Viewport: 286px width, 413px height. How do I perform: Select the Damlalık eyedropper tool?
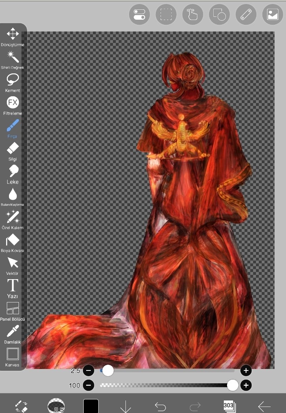[x=13, y=335]
